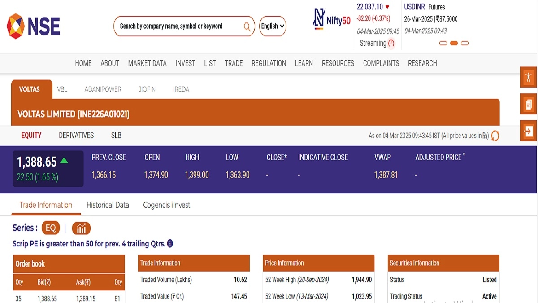The width and height of the screenshot is (538, 303).
Task: Click the orange document icon on right sidebar
Action: pyautogui.click(x=529, y=105)
